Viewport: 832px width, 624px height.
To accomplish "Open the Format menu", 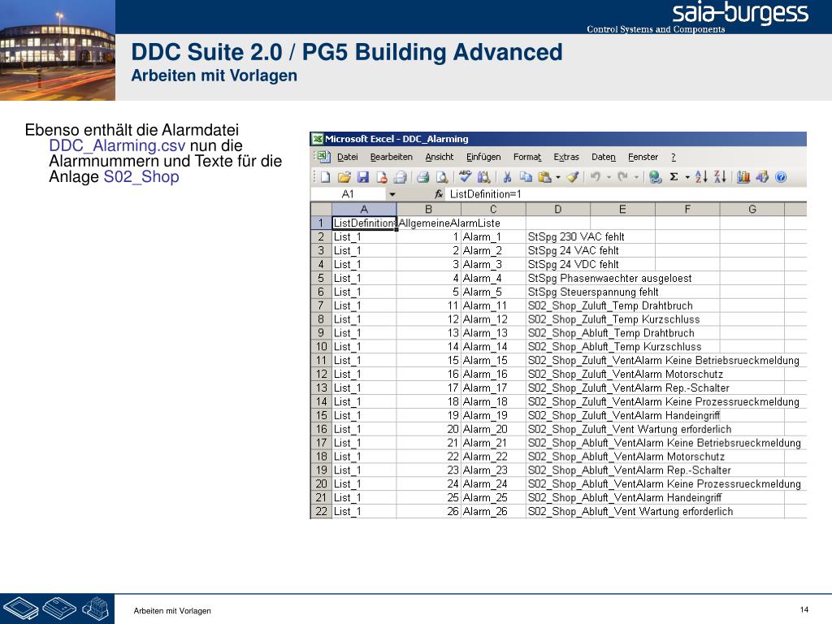I will 526,157.
